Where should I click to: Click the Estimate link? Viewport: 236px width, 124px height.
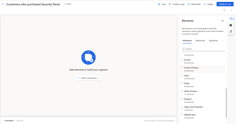19,120
